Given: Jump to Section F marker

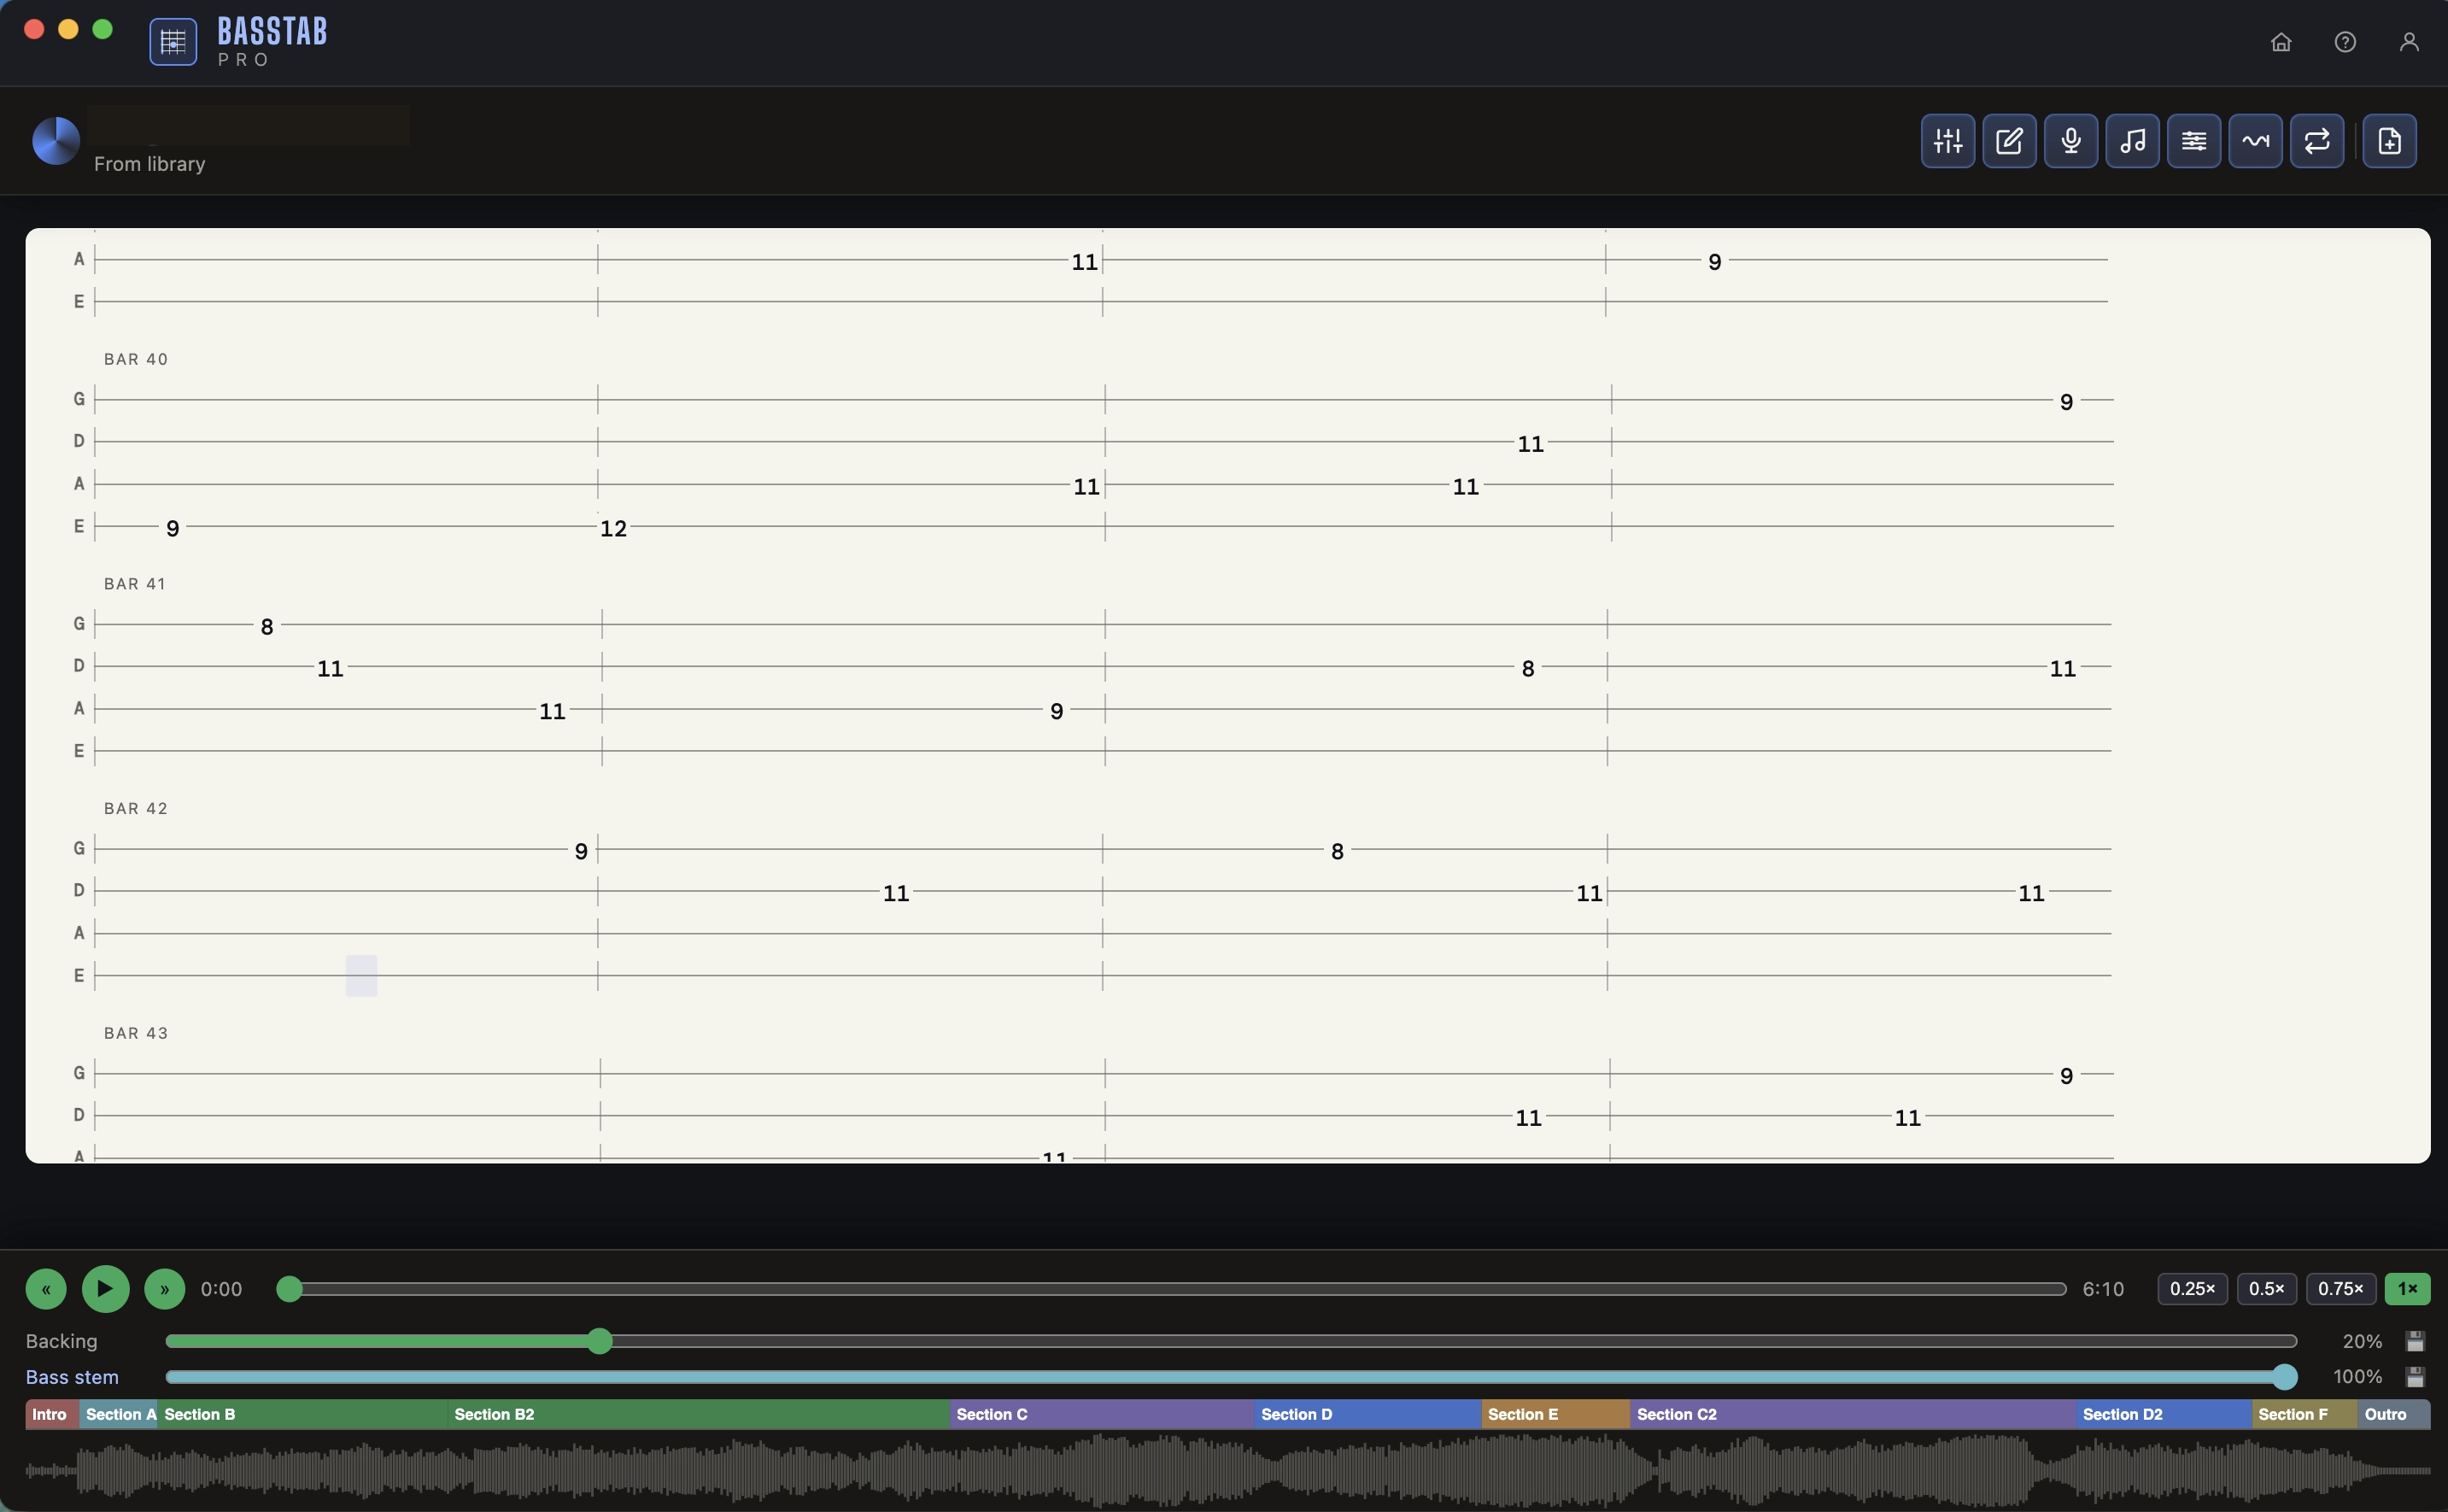Looking at the screenshot, I should click(x=2305, y=1414).
